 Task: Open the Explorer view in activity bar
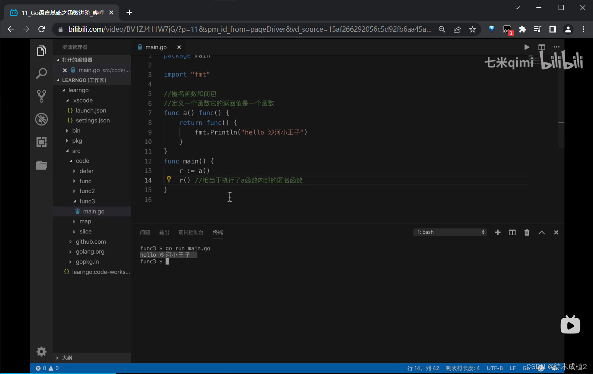(x=41, y=50)
